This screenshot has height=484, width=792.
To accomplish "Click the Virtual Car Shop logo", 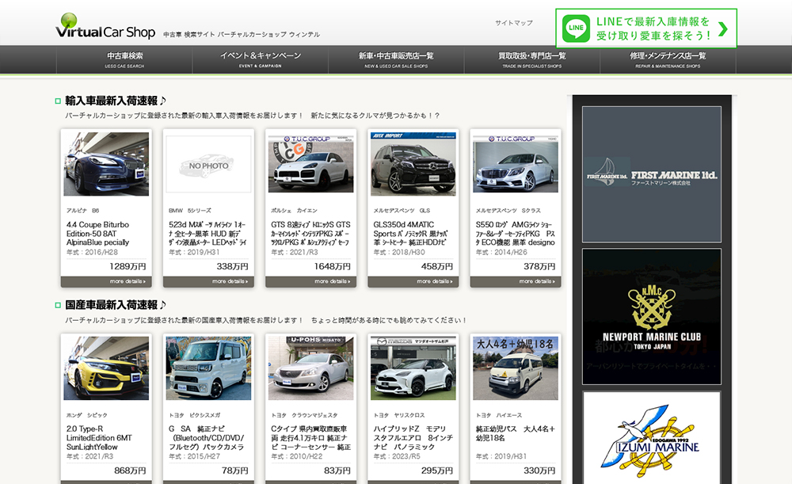I will click(105, 26).
